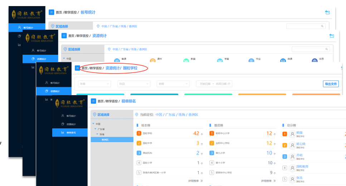
Task: Open the 科目 dropdown filter
Action: point(133,84)
